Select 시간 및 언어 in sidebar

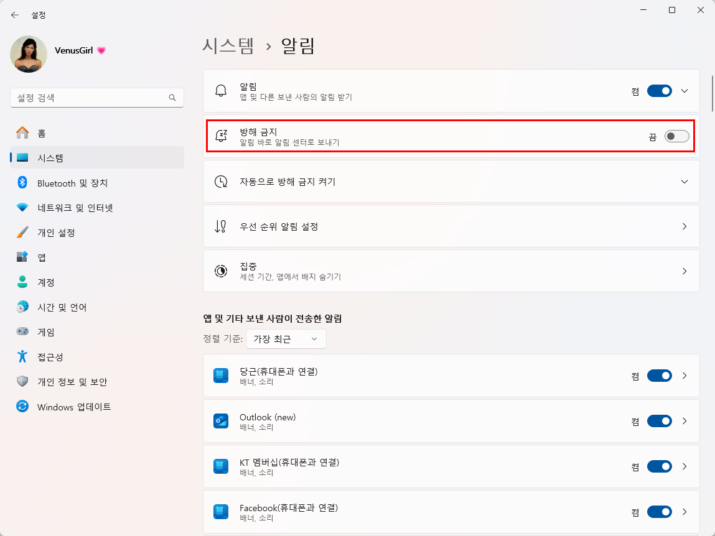pos(97,307)
